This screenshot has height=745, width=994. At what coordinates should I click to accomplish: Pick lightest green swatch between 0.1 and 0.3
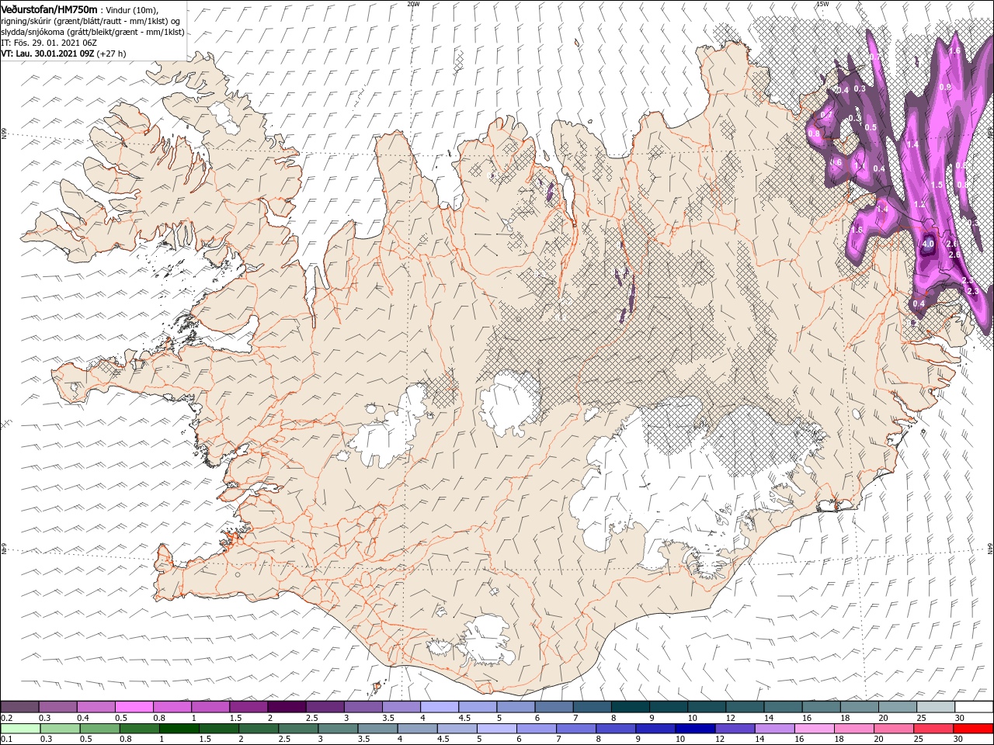click(19, 729)
